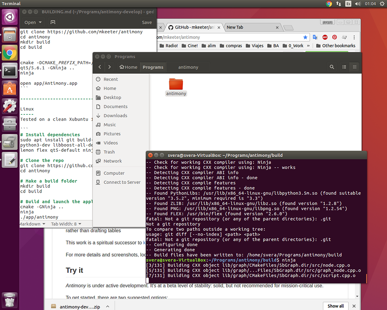Launch Google Chrome from the dock
This screenshot has height=310, width=387.
tap(9, 53)
